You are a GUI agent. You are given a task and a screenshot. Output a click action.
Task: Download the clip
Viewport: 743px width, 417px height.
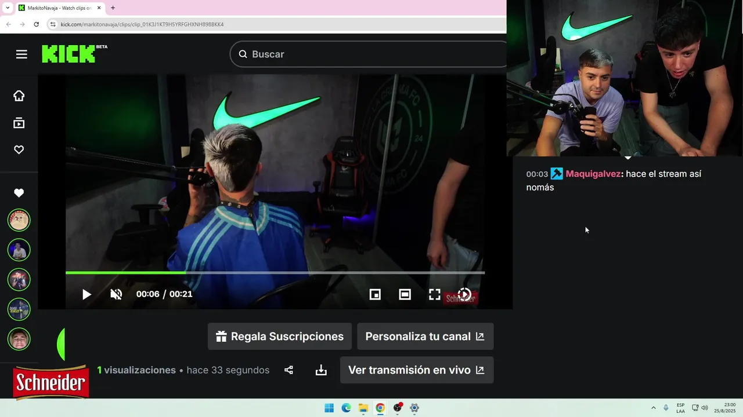pos(321,370)
